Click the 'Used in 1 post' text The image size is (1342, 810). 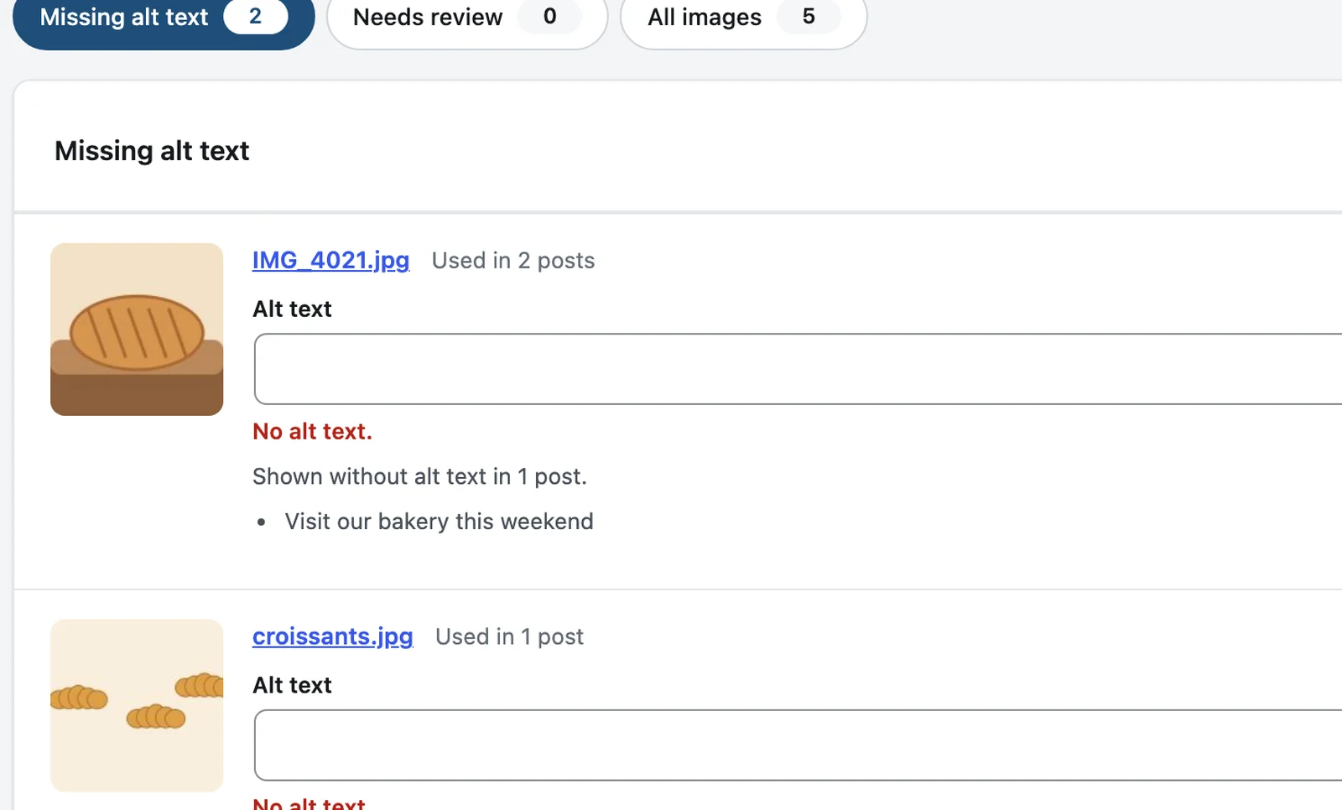click(x=509, y=637)
